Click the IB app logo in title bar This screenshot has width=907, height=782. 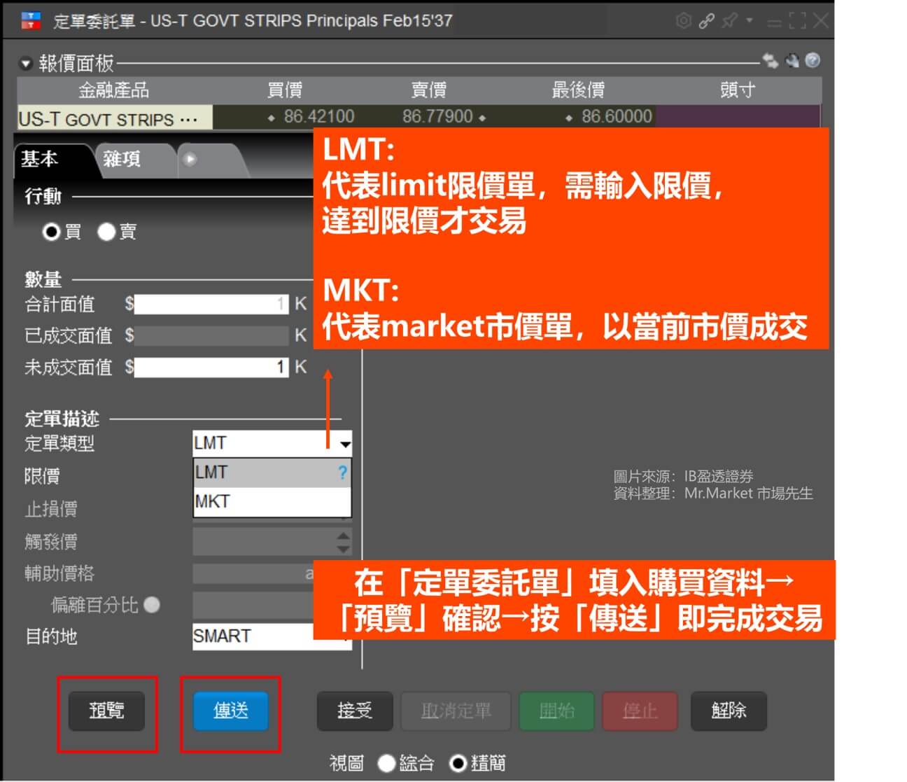point(31,21)
